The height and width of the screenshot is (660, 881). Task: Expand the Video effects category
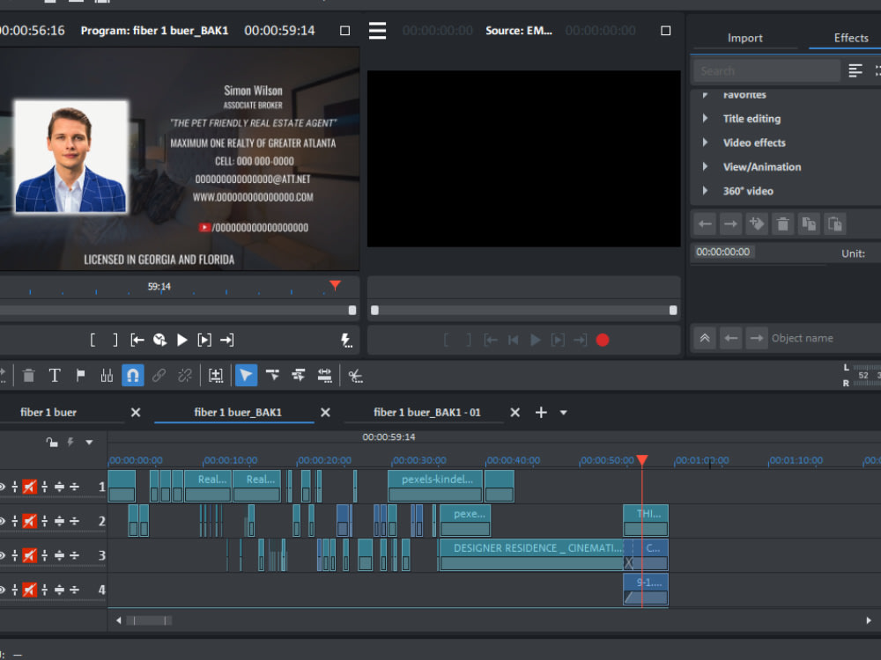[705, 143]
